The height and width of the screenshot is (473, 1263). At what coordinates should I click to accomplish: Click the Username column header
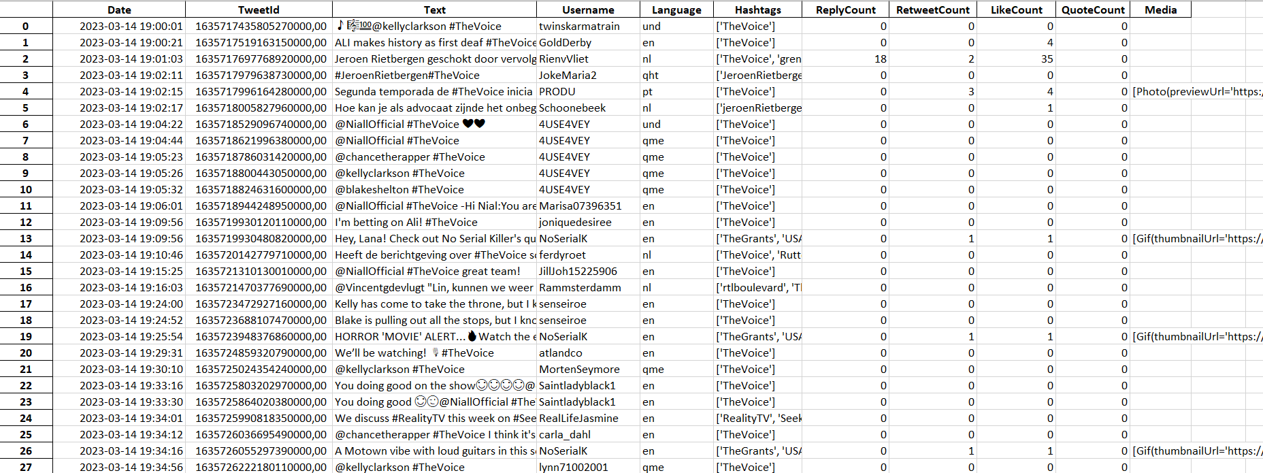click(x=588, y=10)
